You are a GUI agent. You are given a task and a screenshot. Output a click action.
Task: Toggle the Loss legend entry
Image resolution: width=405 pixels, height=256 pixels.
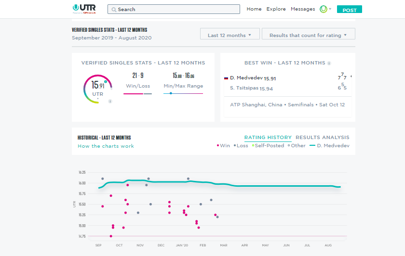[x=241, y=146]
